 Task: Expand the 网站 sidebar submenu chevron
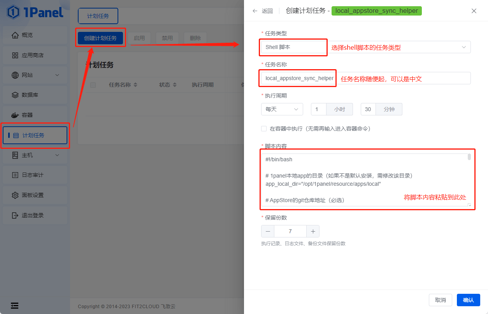(57, 75)
